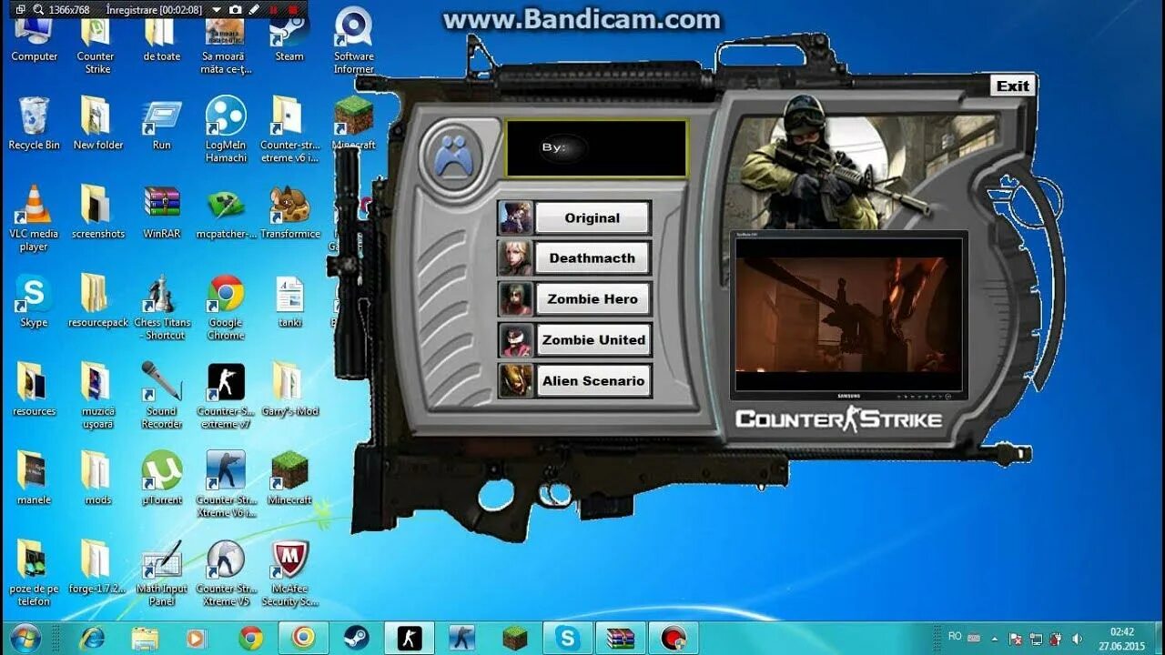Viewport: 1165px width, 655px height.
Task: Select the Google Chrome desktop shortcut
Action: [x=226, y=307]
